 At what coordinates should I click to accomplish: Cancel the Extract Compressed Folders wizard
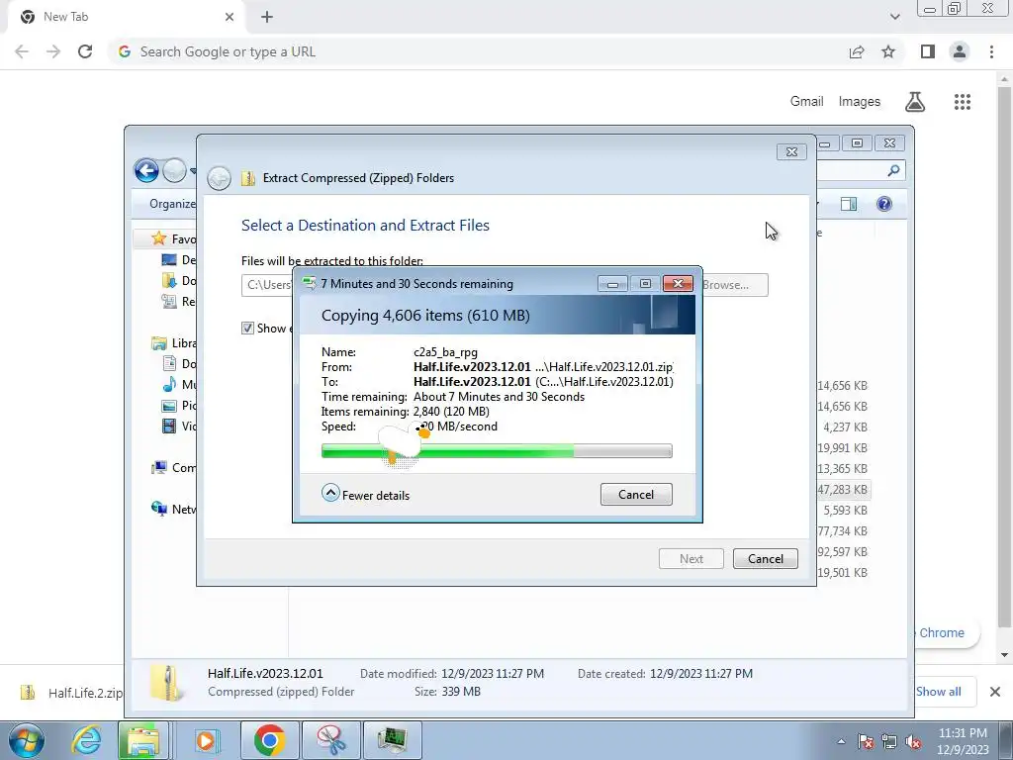(x=765, y=558)
